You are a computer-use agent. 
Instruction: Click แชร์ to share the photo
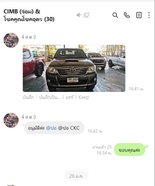pos(69,97)
